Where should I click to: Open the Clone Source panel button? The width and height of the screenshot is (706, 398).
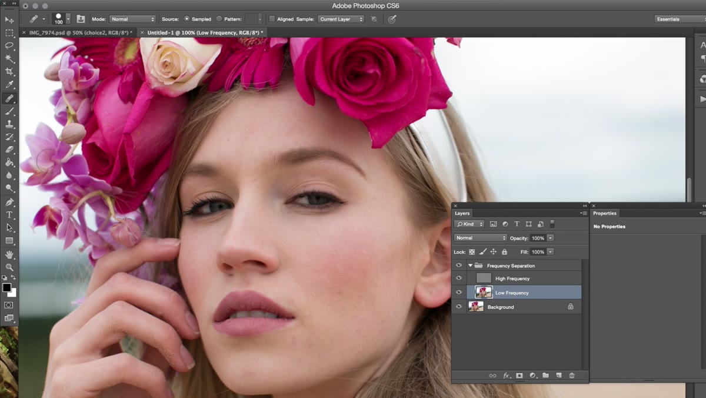[x=81, y=19]
